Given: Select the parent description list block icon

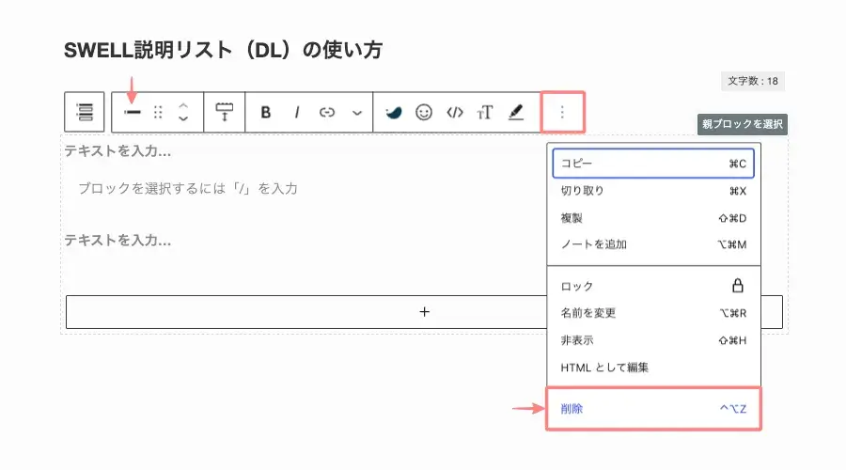Looking at the screenshot, I should [x=85, y=112].
